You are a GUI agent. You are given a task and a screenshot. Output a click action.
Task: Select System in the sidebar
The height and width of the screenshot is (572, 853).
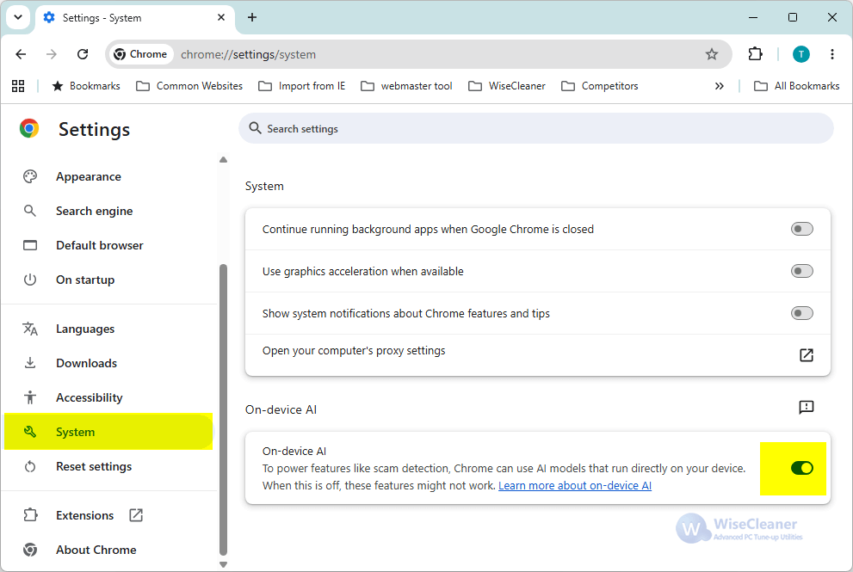coord(108,432)
